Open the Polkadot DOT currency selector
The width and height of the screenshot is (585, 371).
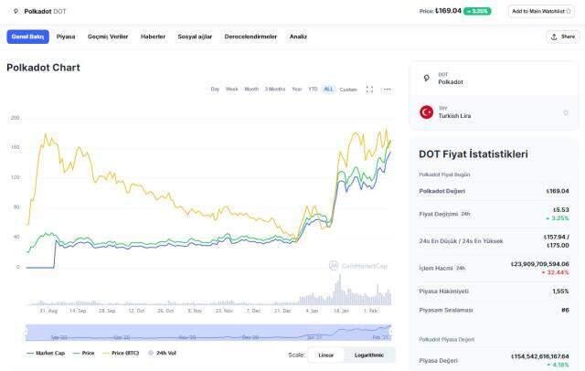coord(494,79)
